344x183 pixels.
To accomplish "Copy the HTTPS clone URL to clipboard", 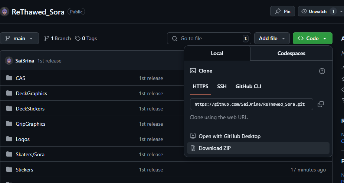I will (321, 104).
